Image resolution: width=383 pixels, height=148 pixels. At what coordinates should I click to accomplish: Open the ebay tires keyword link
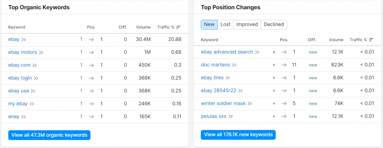tap(212, 78)
